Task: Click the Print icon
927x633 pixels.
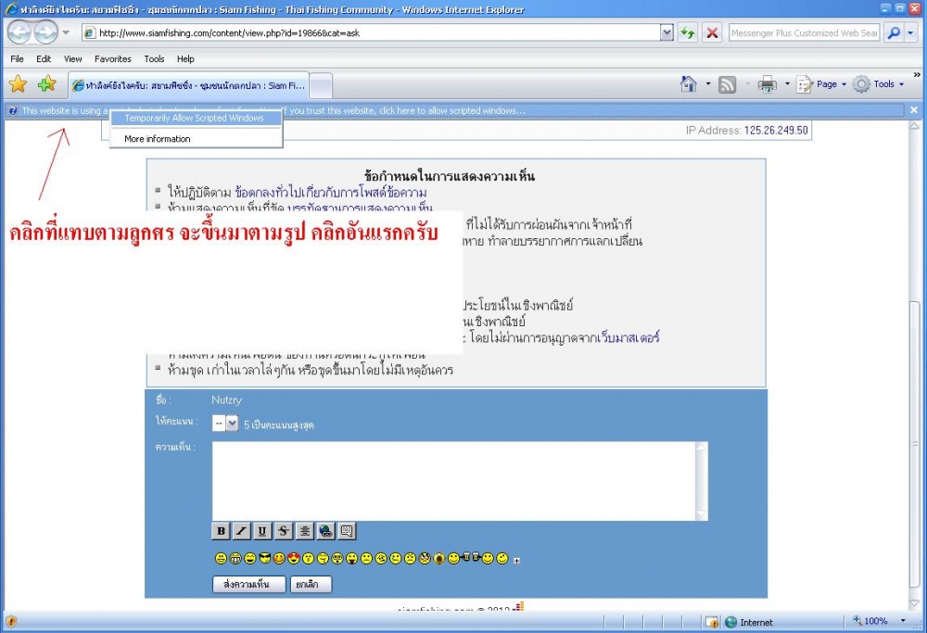Action: tap(768, 84)
